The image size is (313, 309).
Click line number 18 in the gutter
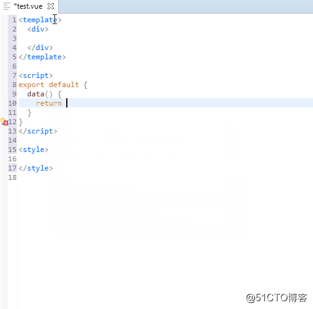(12, 177)
